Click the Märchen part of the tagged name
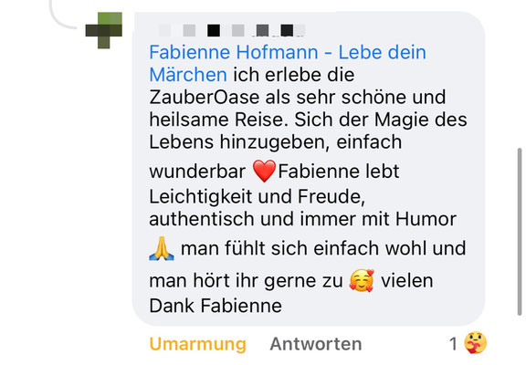The width and height of the screenshot is (526, 365). pos(188,75)
